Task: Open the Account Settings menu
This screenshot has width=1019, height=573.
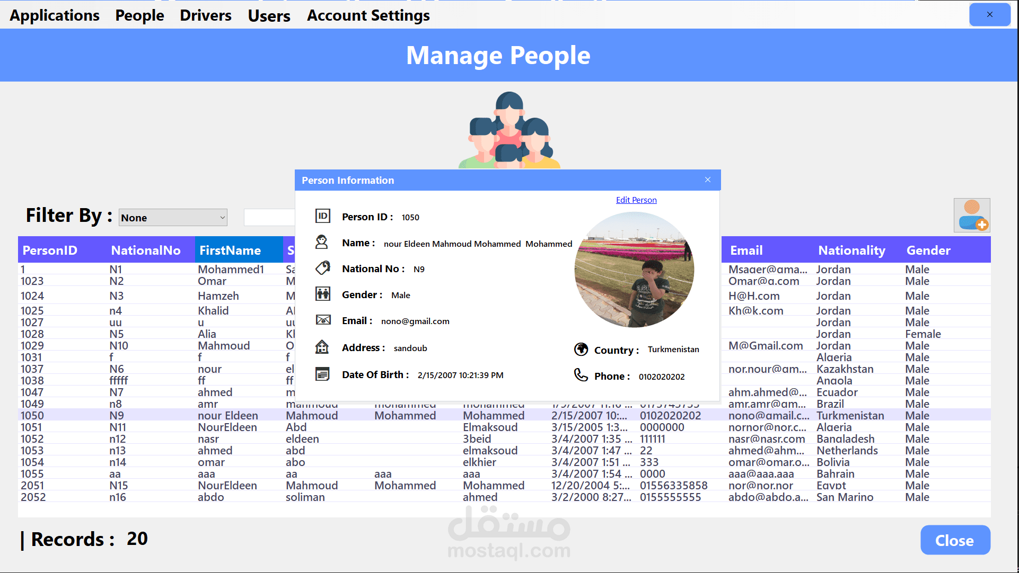Action: (x=368, y=15)
